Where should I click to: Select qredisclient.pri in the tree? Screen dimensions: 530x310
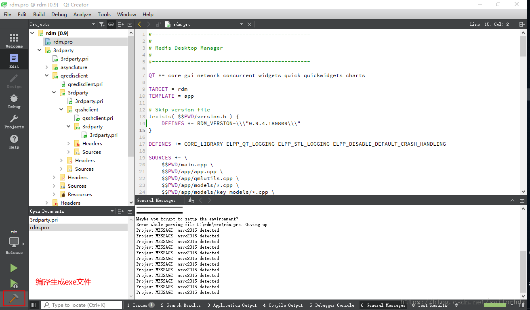coord(85,84)
